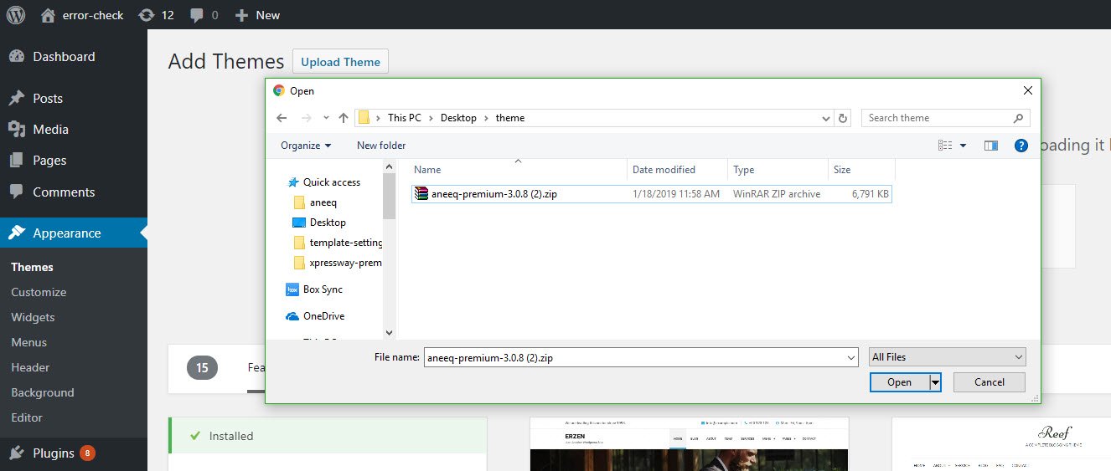This screenshot has height=471, width=1111.
Task: Click the Upload Theme button
Action: pyautogui.click(x=340, y=62)
